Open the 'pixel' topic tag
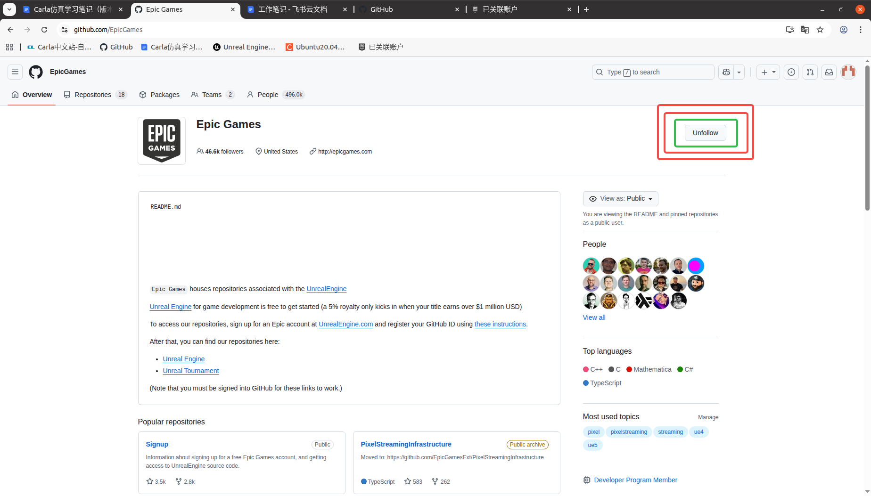Screen dimensions: 871x496 594,432
